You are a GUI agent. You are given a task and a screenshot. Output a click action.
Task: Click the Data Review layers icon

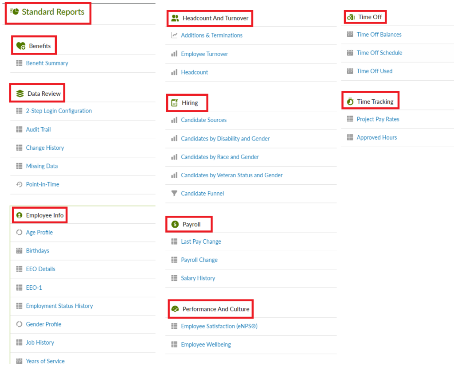point(20,93)
